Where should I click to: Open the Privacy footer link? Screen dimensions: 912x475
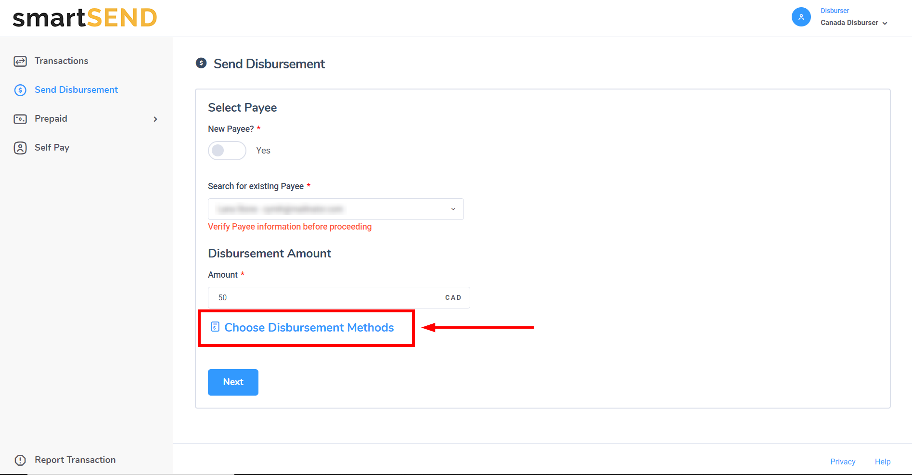(x=842, y=462)
